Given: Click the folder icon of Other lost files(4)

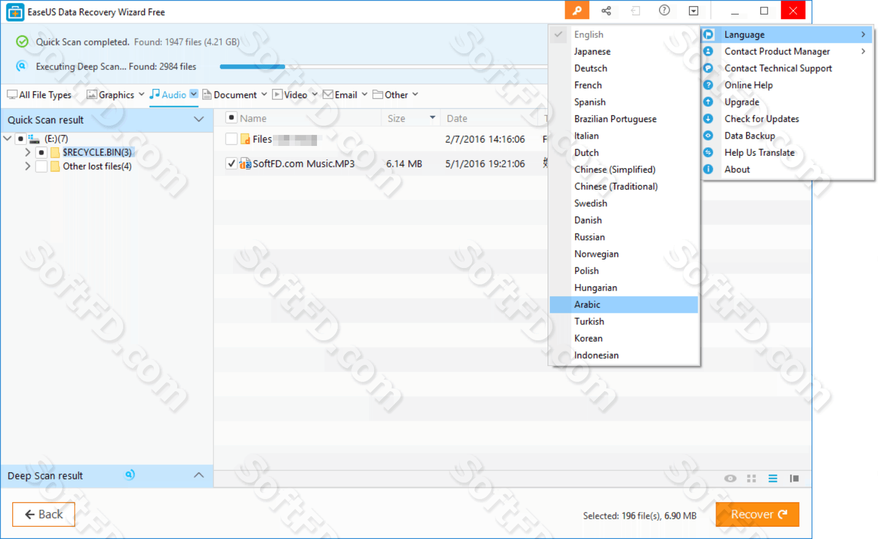Looking at the screenshot, I should pyautogui.click(x=55, y=166).
